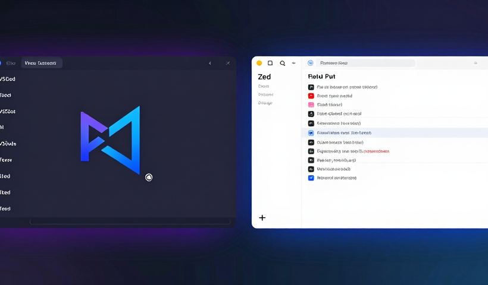Viewport: 488px width, 285px height.
Task: Click the small plus icon next to the magnifier
Action: tap(293, 63)
